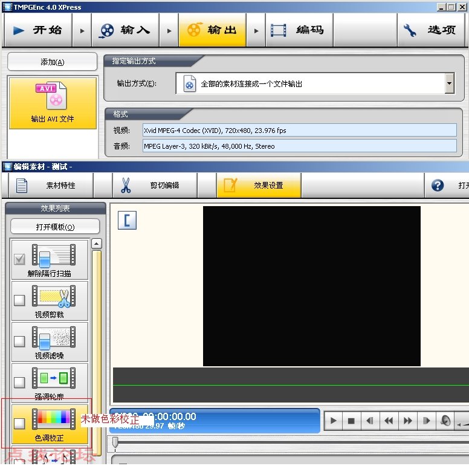Toggle the 解除隔行扫描 deinterlace checkbox

click(19, 259)
